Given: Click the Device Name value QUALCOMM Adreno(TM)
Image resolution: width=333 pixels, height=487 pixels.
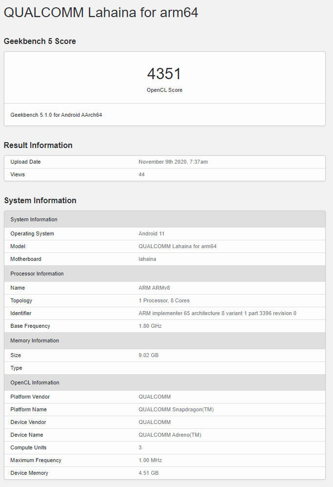Looking at the screenshot, I should point(170,435).
